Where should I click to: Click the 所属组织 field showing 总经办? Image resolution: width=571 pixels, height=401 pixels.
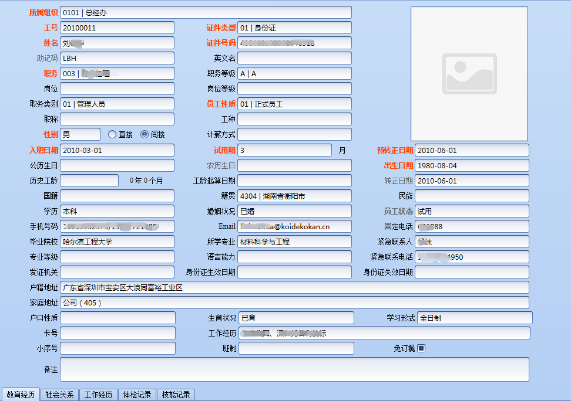coord(206,12)
